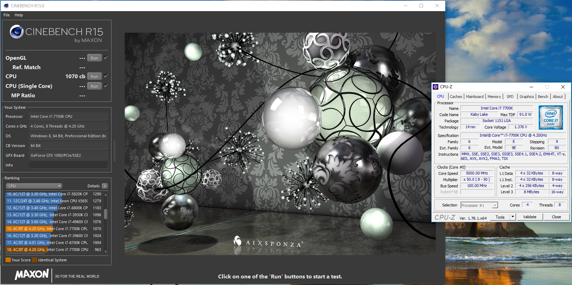This screenshot has height=285, width=572.
Task: Click the Close button in CPU-Z
Action: click(x=556, y=217)
